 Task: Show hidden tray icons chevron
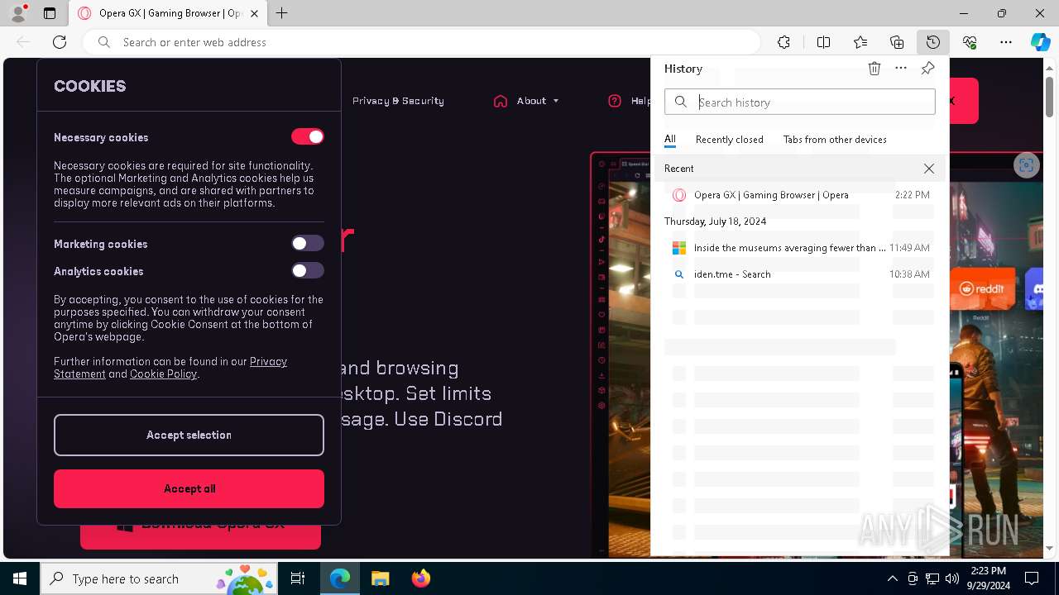click(x=892, y=578)
